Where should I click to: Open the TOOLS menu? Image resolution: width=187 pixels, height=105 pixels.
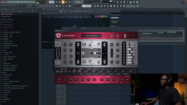click(30, 2)
